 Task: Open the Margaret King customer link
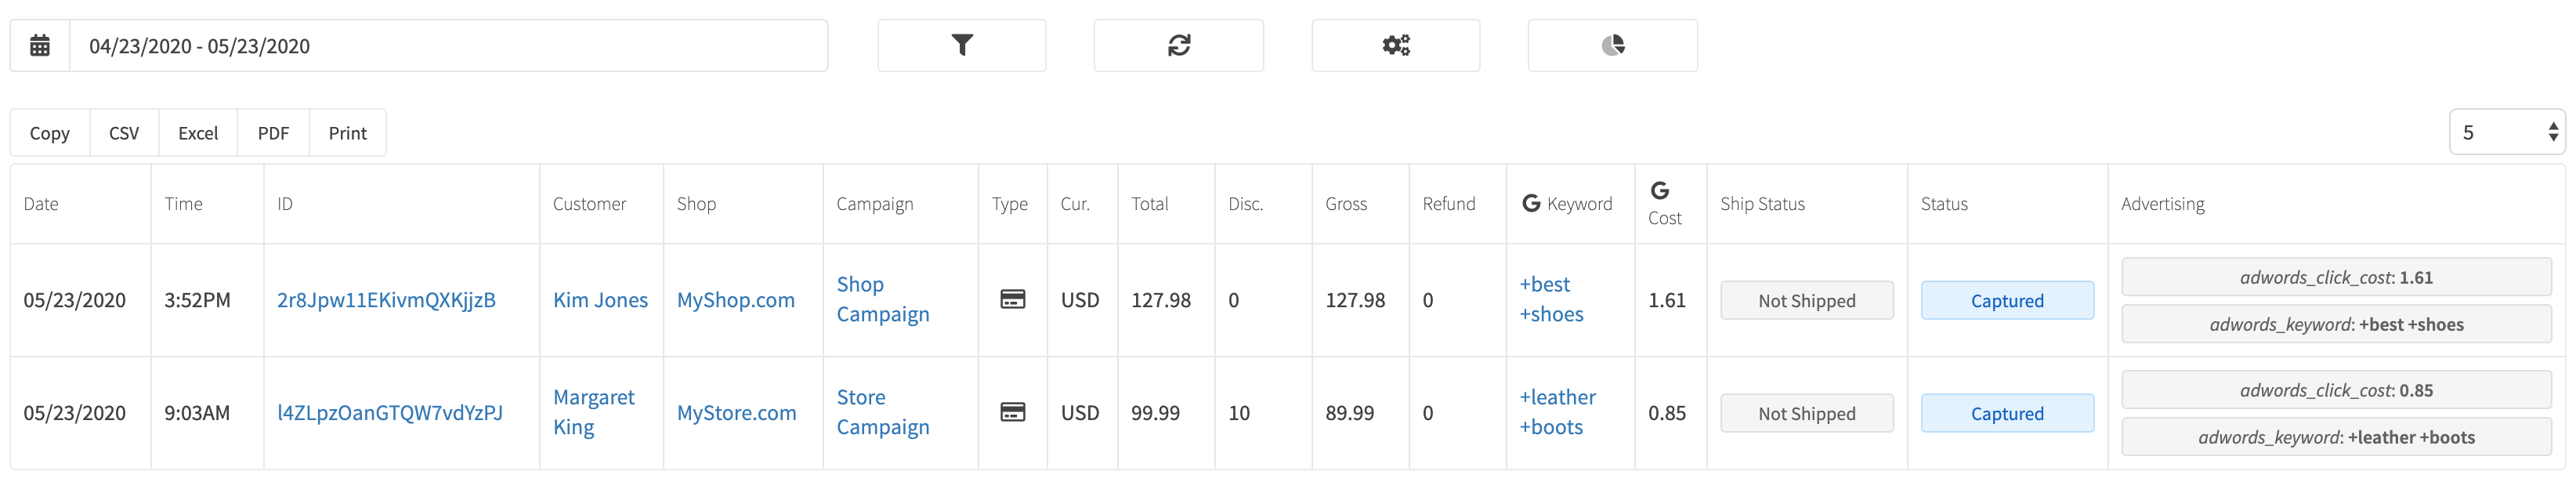[x=594, y=412]
